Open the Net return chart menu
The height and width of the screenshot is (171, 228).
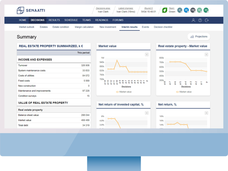(206, 113)
